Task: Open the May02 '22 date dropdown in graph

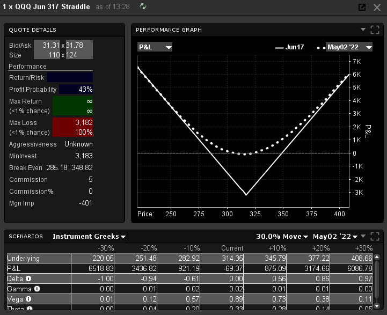Action: [349, 47]
